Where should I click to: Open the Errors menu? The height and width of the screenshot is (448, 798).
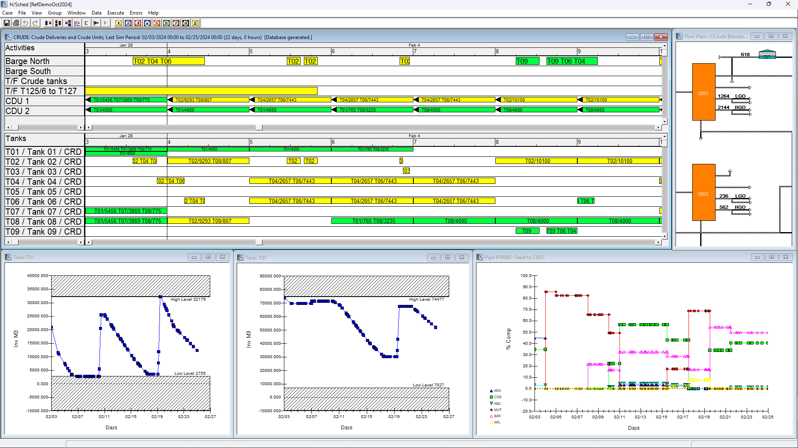pos(136,13)
